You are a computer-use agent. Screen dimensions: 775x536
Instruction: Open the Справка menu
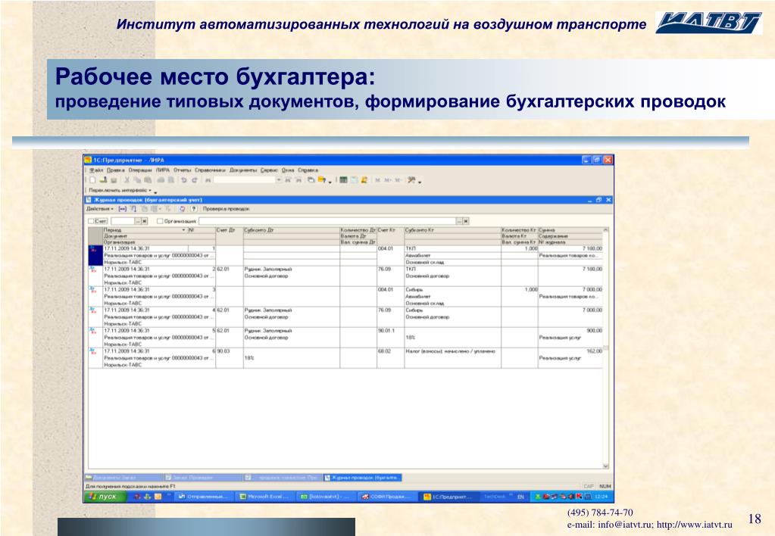(x=308, y=170)
